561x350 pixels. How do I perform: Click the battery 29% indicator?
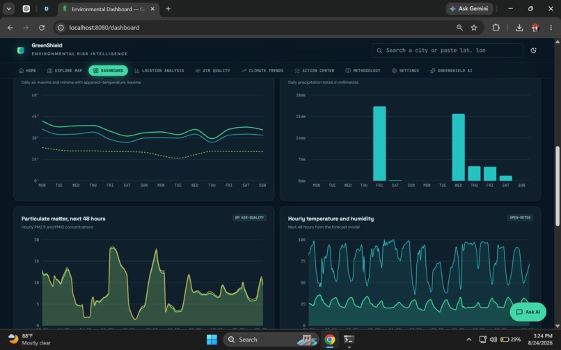[x=511, y=340]
